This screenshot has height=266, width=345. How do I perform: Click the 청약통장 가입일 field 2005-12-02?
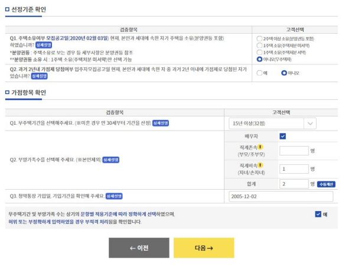coord(281,196)
